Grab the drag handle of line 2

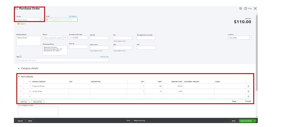pyautogui.click(x=20, y=91)
